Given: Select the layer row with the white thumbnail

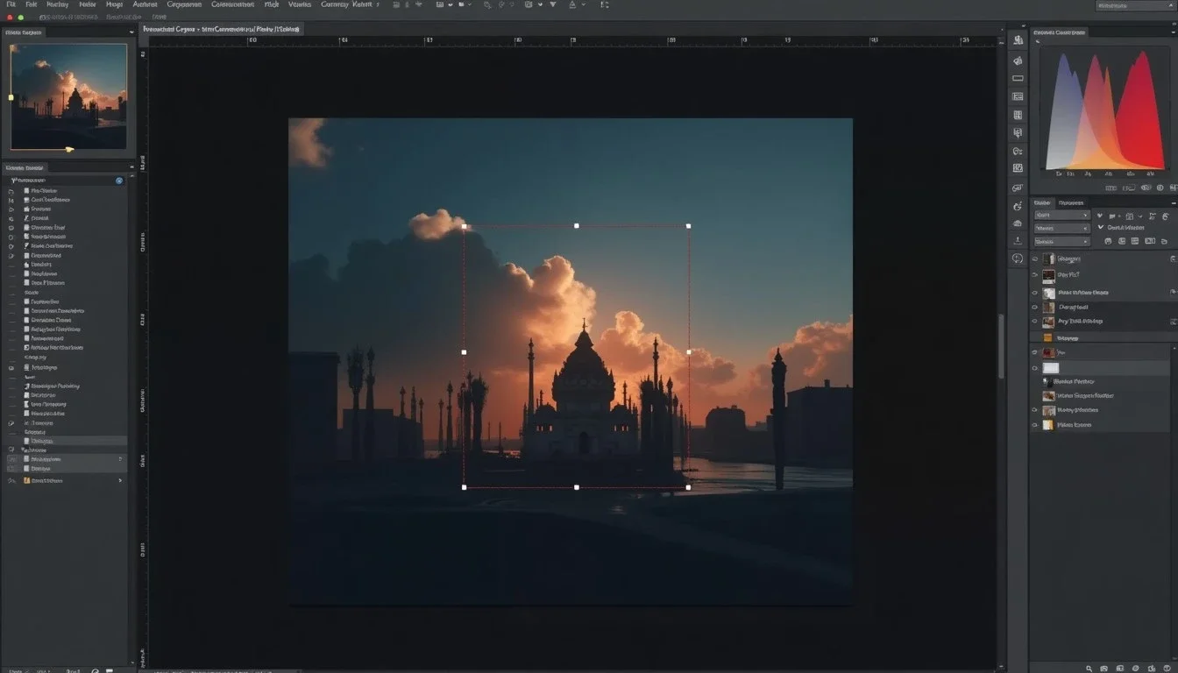Looking at the screenshot, I should tap(1103, 368).
